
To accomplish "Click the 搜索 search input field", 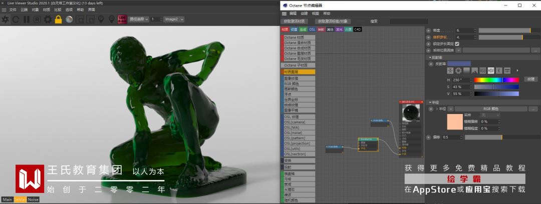I will coord(408,21).
